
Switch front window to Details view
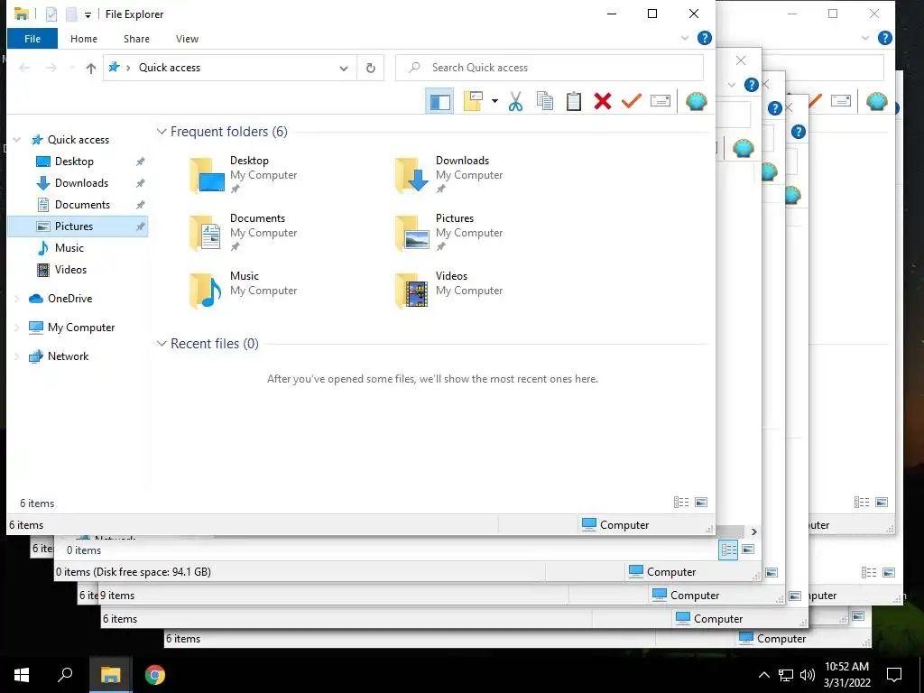tap(681, 503)
